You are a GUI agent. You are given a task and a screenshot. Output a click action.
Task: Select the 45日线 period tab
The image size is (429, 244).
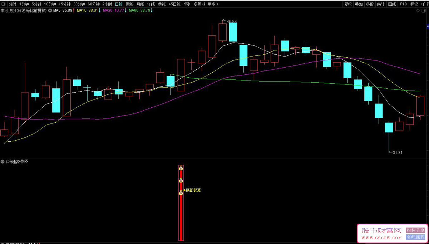coord(174,4)
